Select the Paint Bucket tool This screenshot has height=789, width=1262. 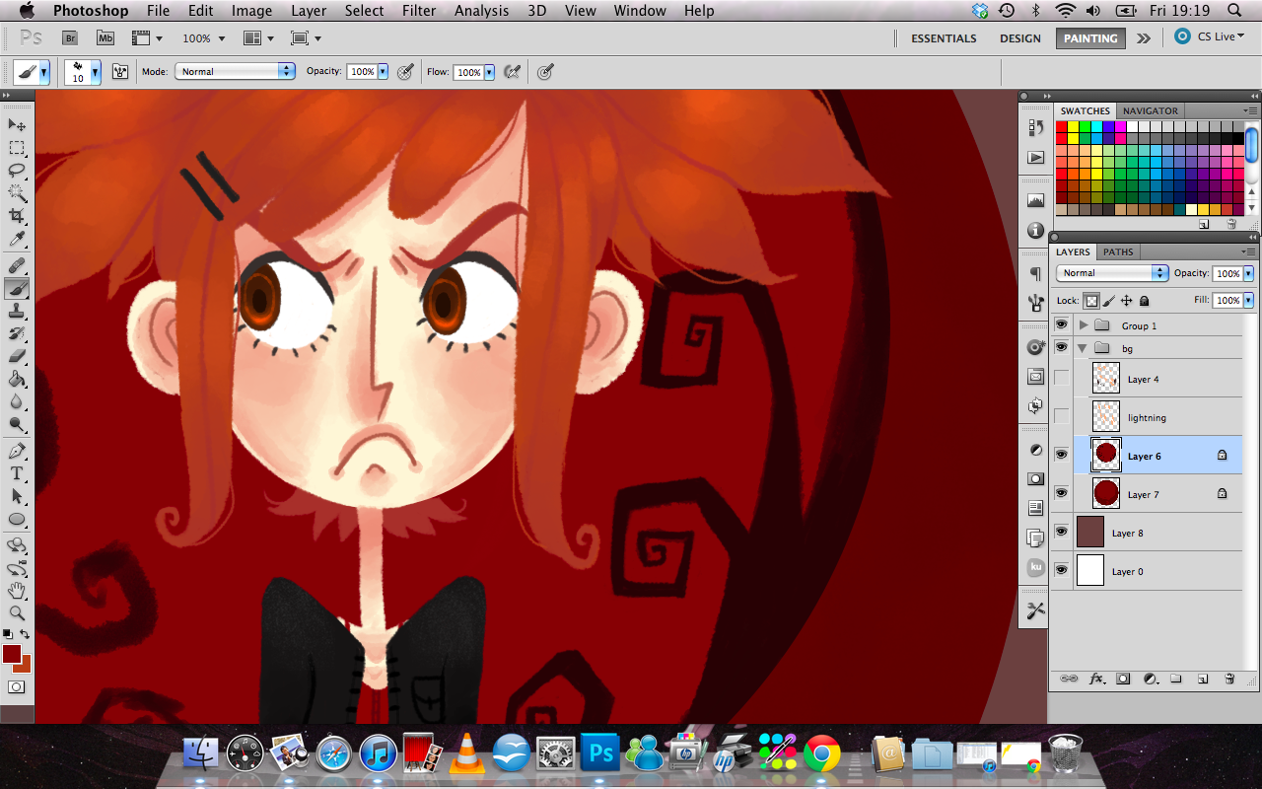point(17,379)
